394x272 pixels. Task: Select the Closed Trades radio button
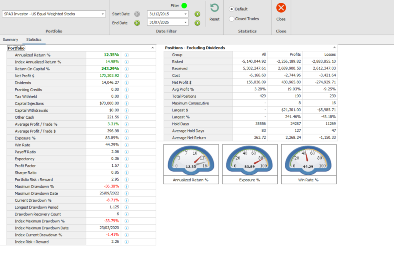[x=231, y=19]
